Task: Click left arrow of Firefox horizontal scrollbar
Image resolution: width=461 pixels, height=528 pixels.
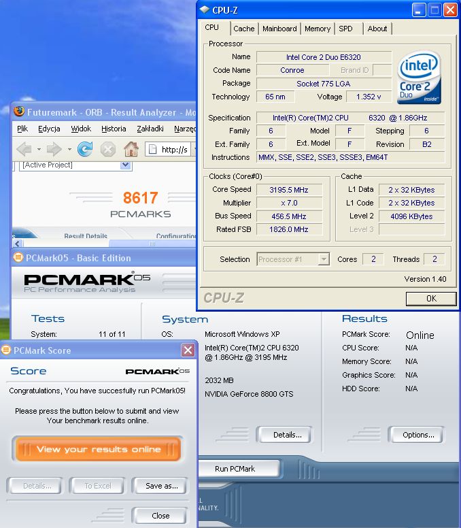Action: point(18,243)
